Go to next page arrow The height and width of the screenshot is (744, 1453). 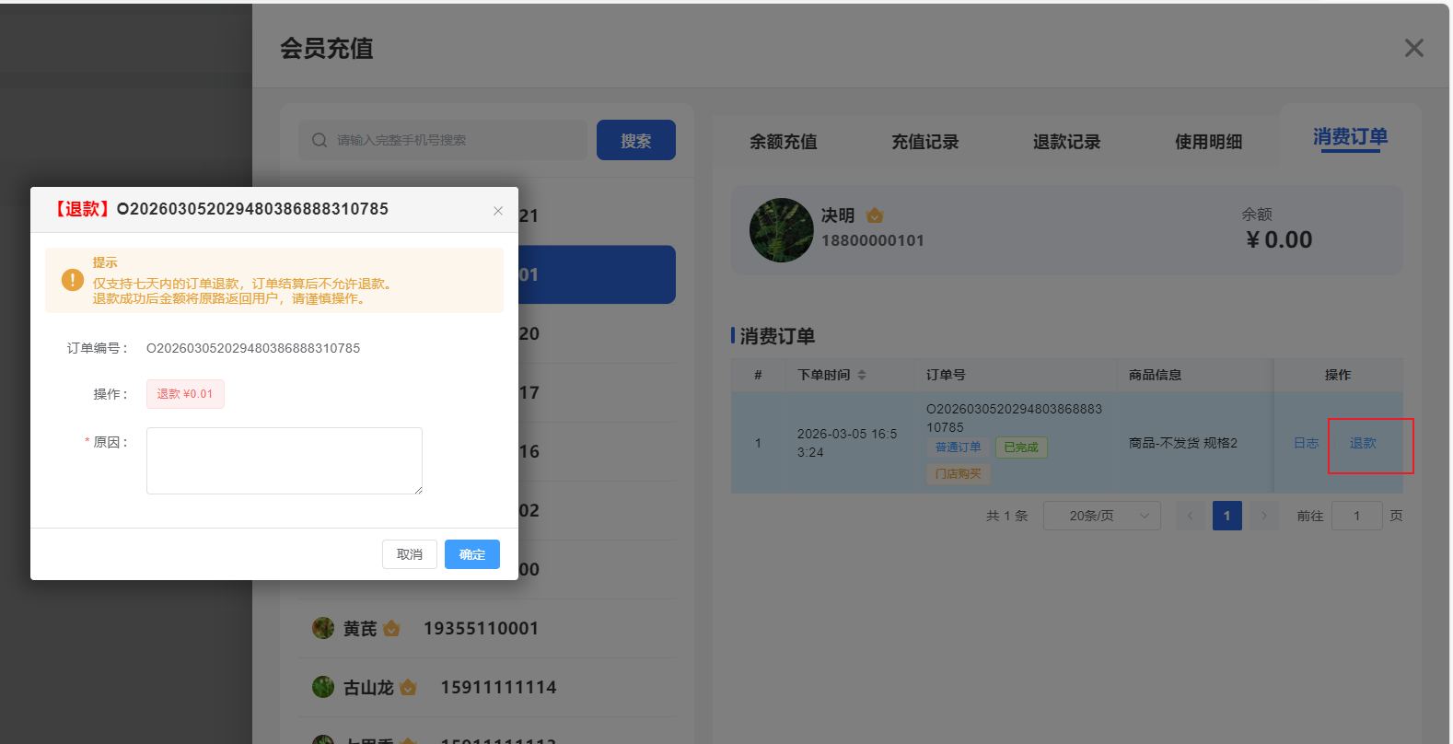click(1264, 516)
